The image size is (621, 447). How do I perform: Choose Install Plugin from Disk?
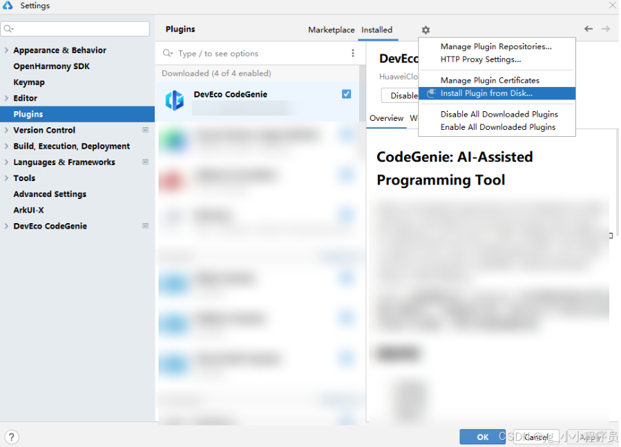coord(498,93)
